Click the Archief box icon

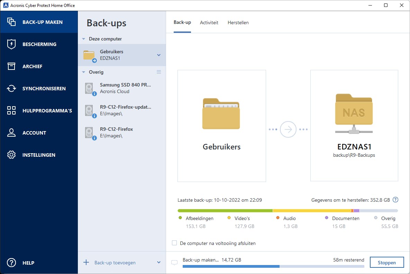pyautogui.click(x=11, y=66)
